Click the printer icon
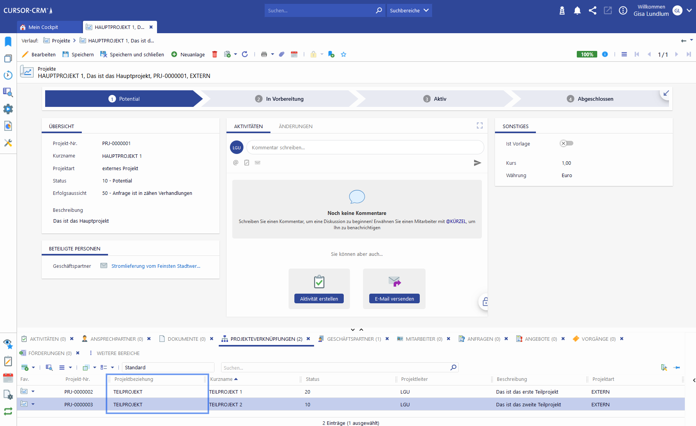The image size is (696, 426). [264, 54]
